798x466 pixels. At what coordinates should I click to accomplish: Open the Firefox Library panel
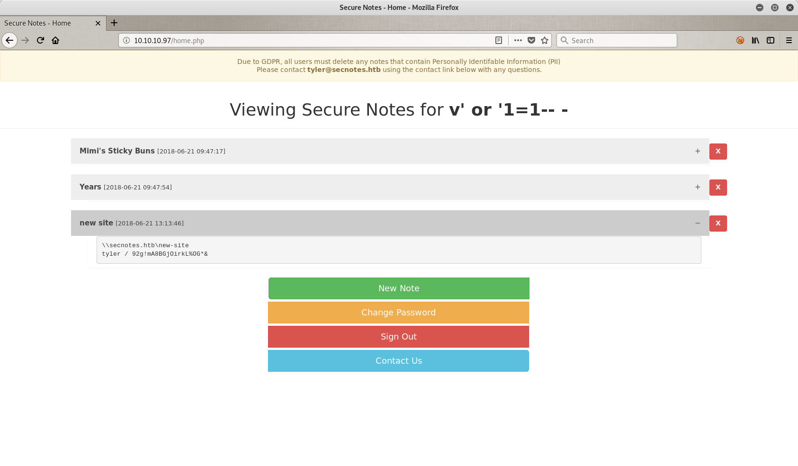pyautogui.click(x=755, y=40)
